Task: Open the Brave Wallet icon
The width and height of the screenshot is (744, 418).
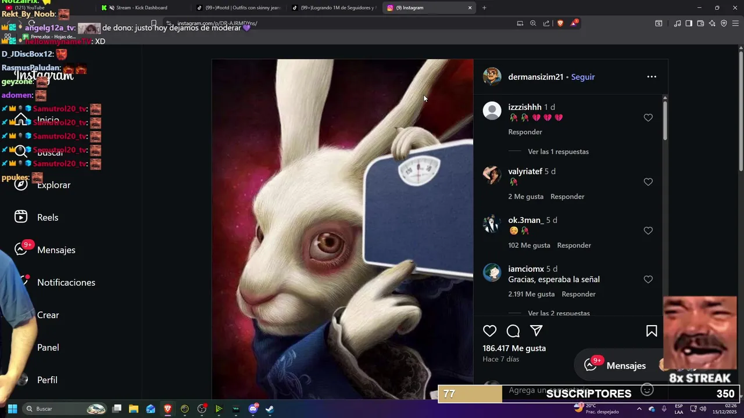Action: (700, 24)
